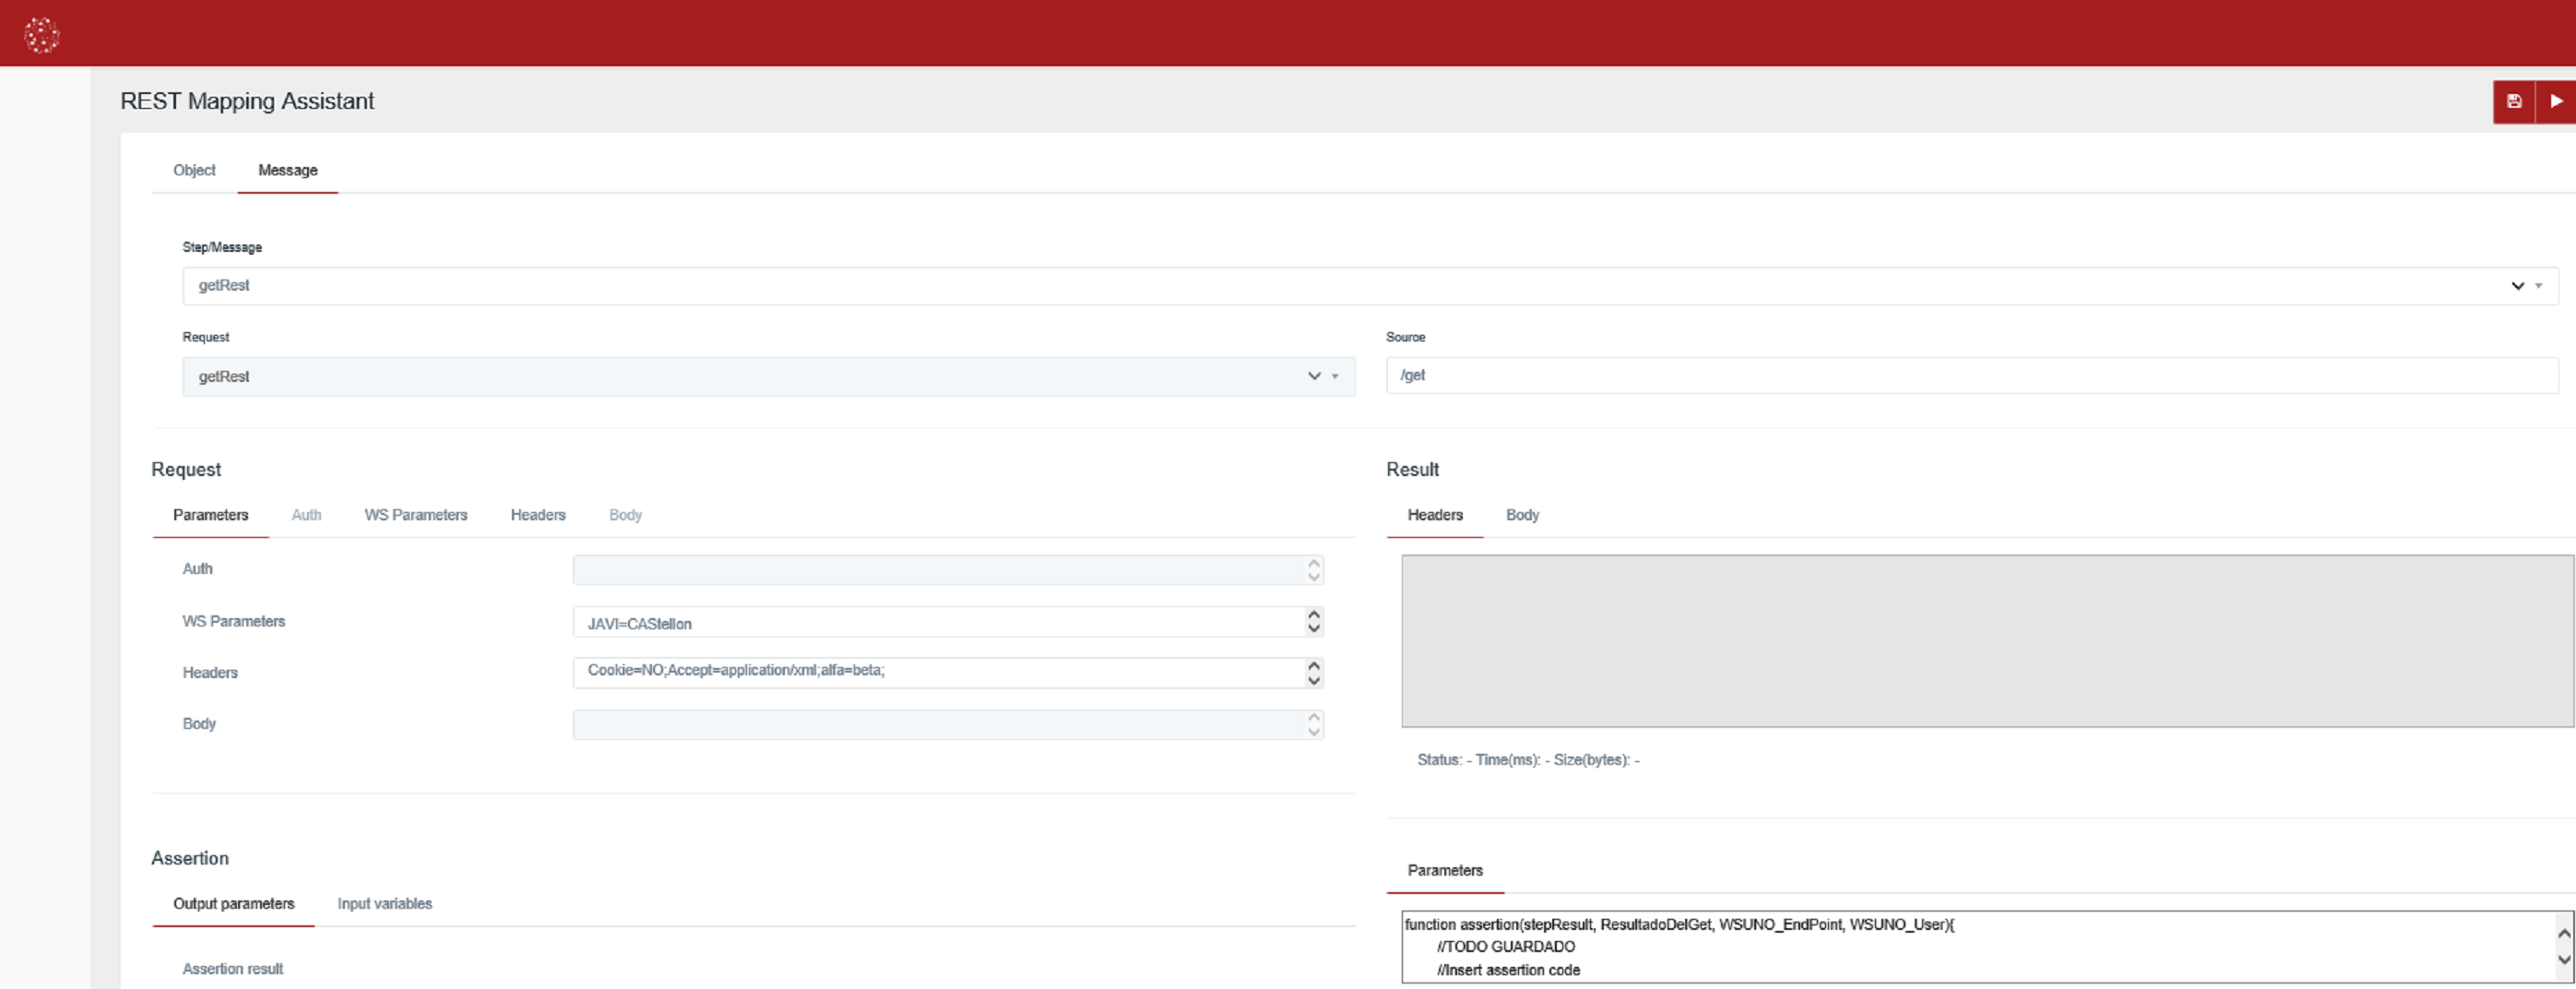
Task: Click the Source /get input field
Action: pos(1970,376)
